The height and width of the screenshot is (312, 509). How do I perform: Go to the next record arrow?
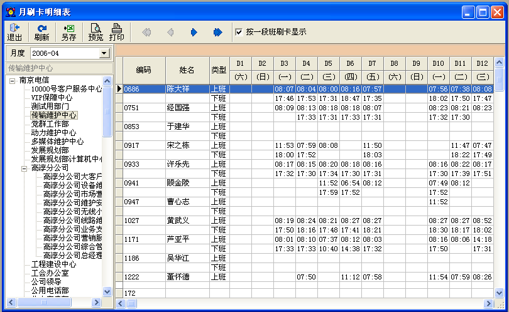(194, 32)
